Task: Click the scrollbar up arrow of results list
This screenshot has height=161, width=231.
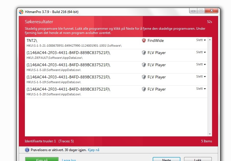Action: click(210, 40)
